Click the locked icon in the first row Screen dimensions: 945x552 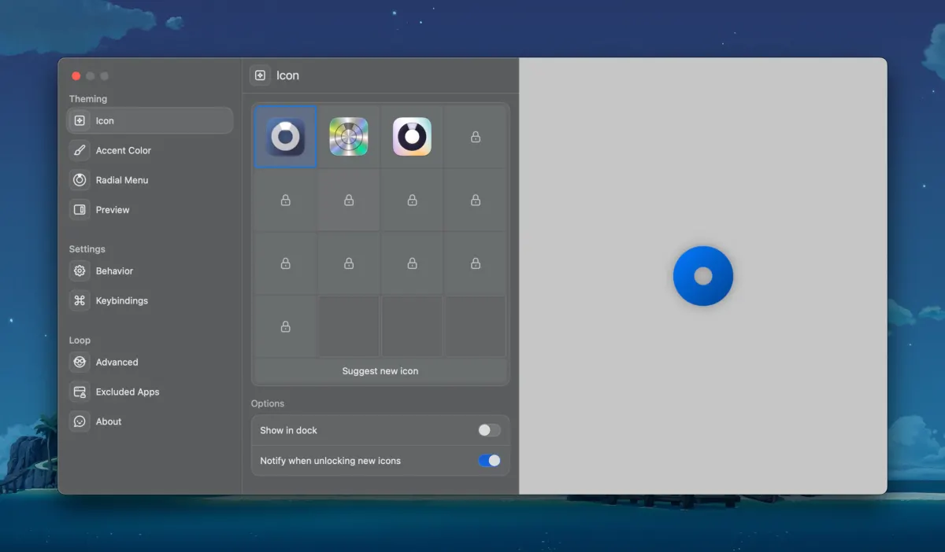476,137
